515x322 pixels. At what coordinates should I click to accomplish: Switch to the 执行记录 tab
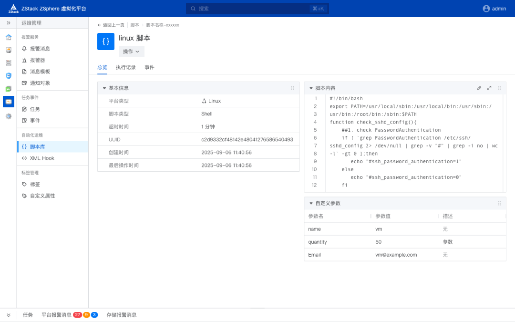[x=126, y=67]
